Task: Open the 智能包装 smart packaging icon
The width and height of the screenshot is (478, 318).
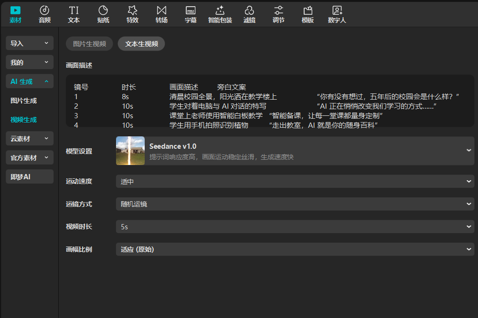Action: tap(220, 14)
